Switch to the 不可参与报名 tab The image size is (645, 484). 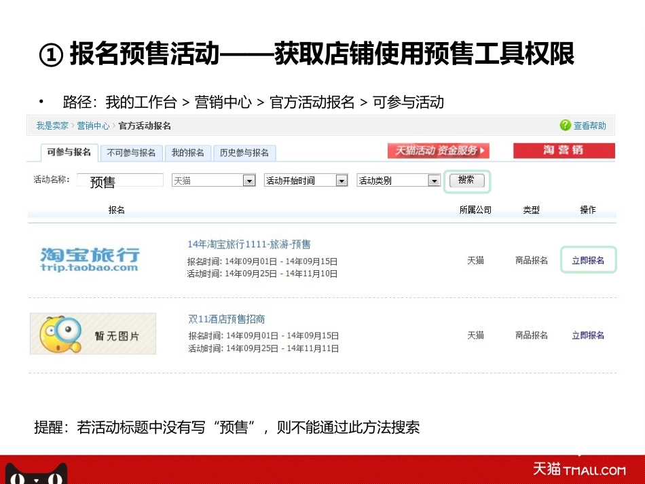(x=131, y=153)
